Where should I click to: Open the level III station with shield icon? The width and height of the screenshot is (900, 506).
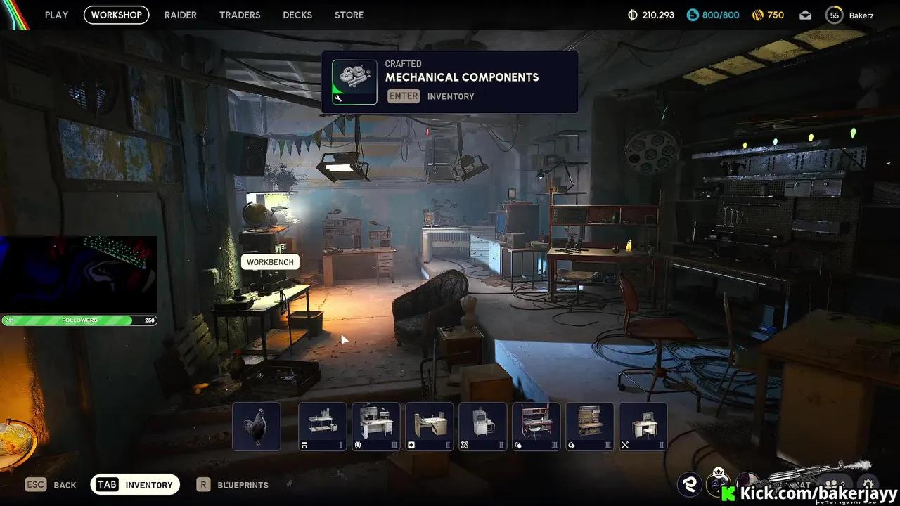(x=376, y=427)
